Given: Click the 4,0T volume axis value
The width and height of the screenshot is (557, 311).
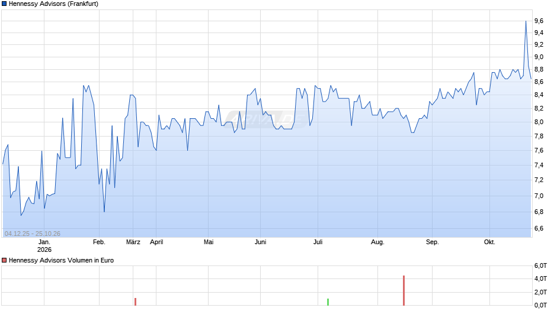Looking at the screenshot, I should coord(540,278).
